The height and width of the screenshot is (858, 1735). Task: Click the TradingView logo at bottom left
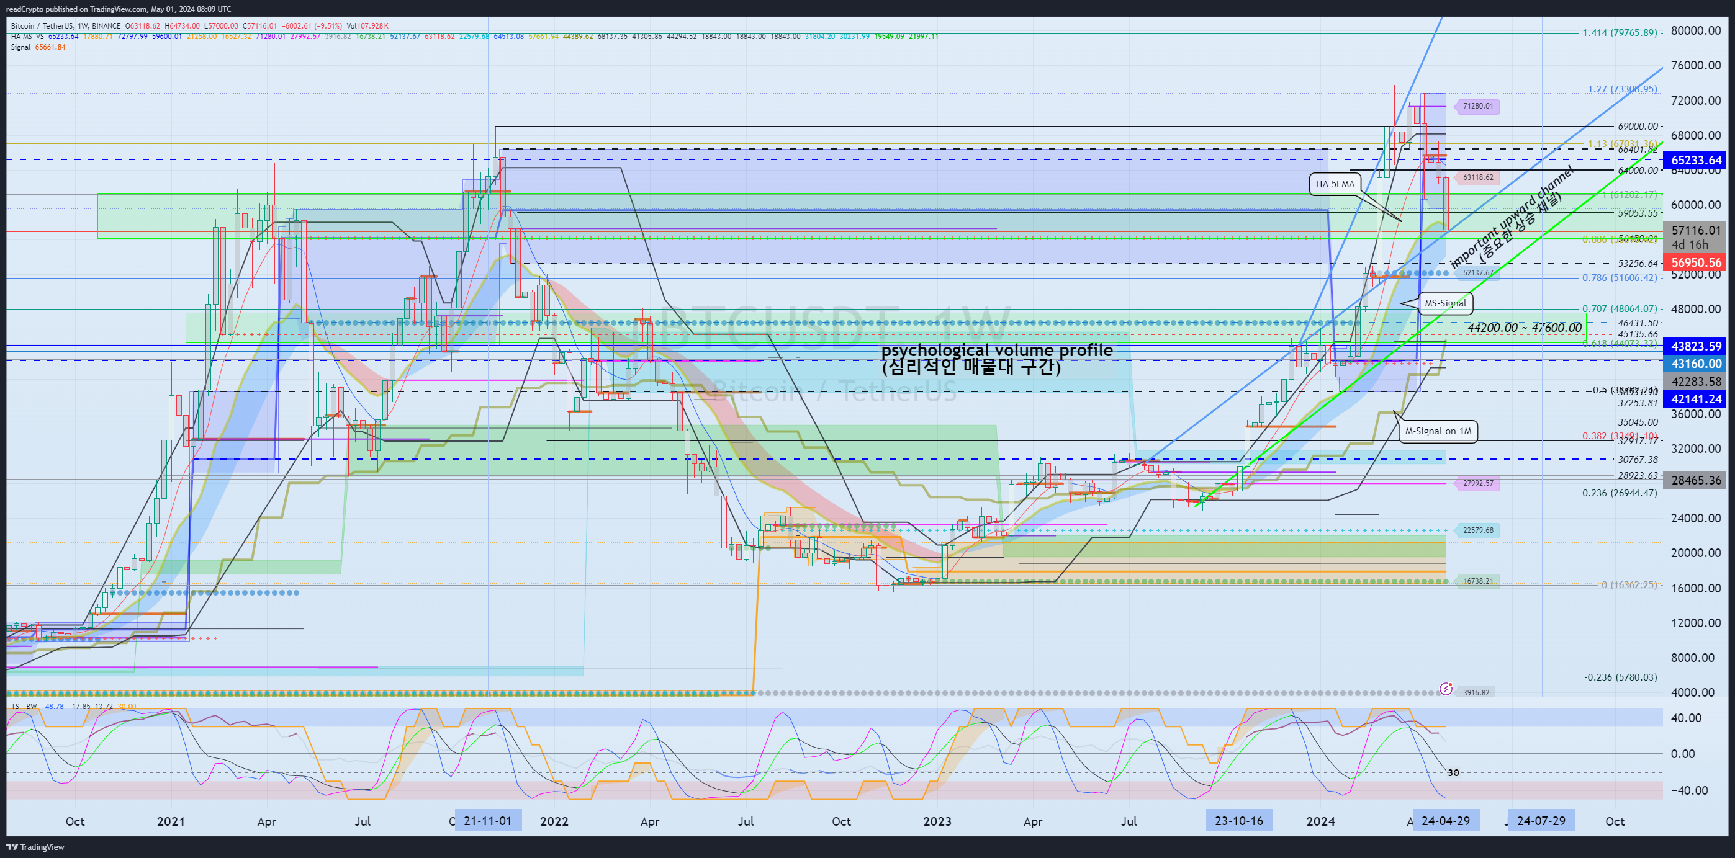pyautogui.click(x=35, y=847)
